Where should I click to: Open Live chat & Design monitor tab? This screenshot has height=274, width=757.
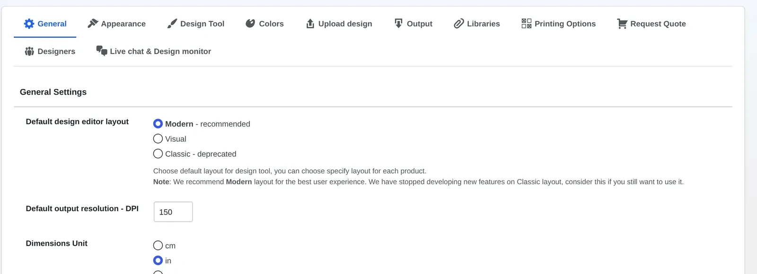coord(154,51)
